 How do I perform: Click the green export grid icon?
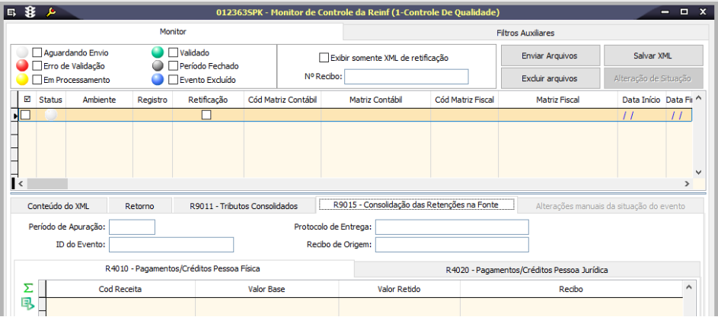[28, 303]
